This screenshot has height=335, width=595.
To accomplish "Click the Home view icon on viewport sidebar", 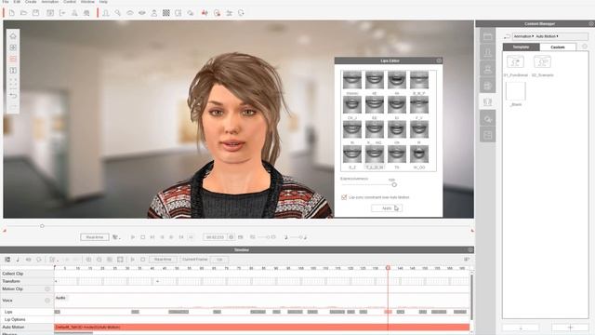I will (13, 36).
